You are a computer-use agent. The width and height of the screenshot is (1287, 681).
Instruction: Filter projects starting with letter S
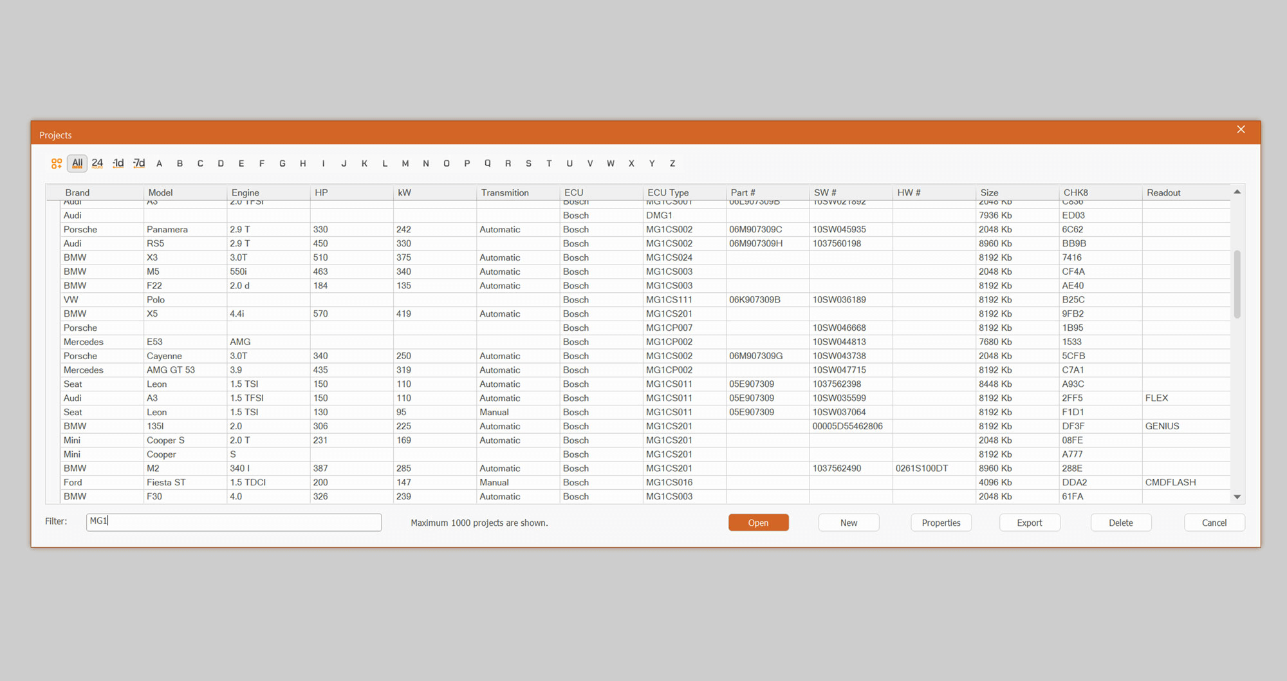click(528, 163)
